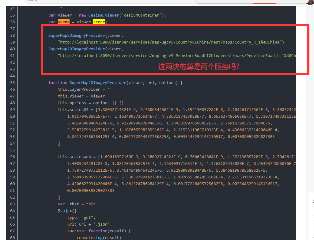Click closing bracket on line 54

click(x=59, y=143)
